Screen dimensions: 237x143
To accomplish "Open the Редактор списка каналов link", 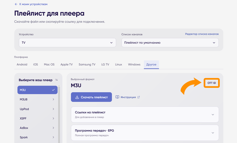I will [202, 34].
